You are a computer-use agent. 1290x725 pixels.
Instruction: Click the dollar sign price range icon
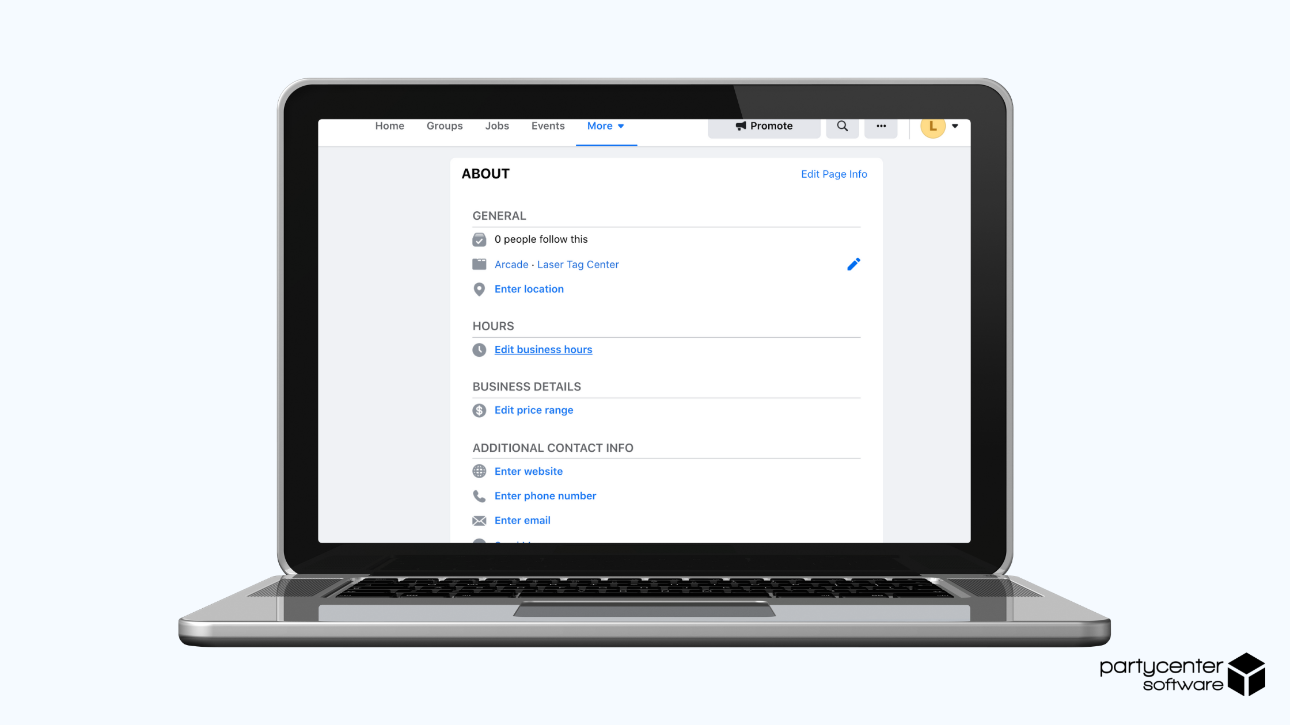pos(479,410)
